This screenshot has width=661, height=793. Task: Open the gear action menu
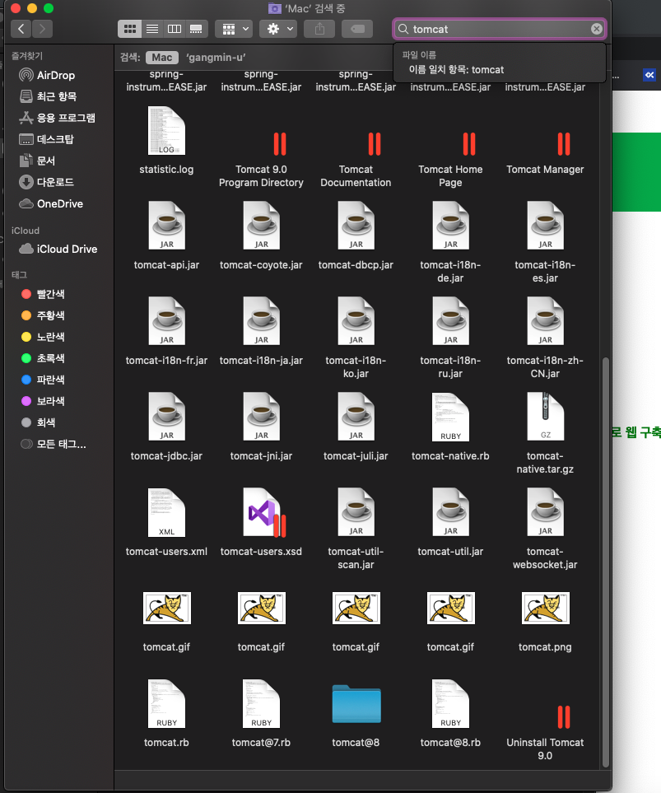pos(278,29)
